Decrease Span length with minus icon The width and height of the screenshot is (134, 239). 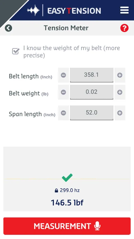(63, 113)
